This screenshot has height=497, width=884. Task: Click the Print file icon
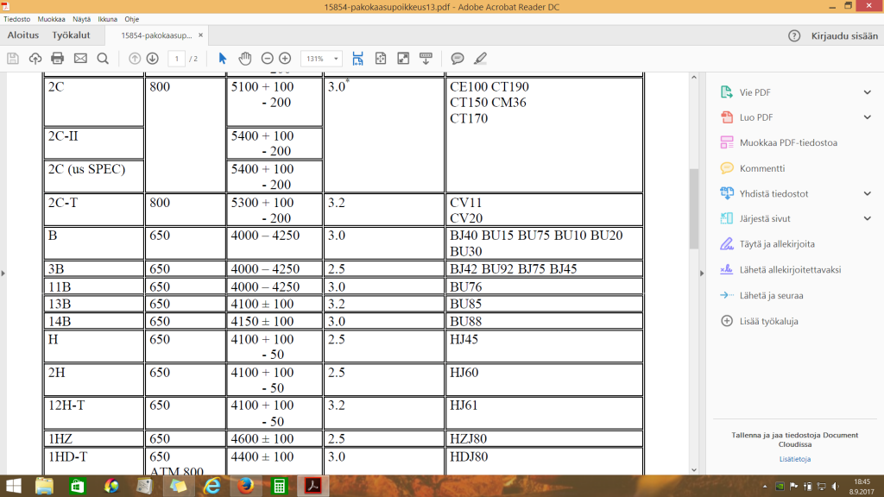(x=58, y=59)
